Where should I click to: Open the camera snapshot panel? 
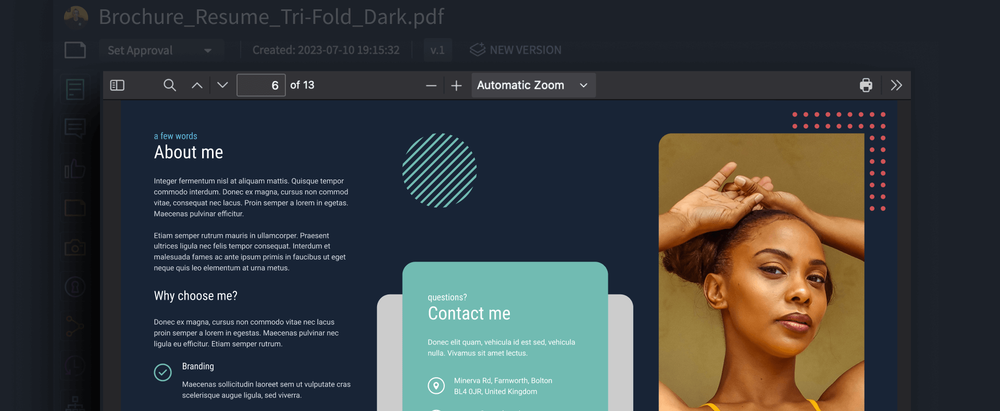point(75,248)
